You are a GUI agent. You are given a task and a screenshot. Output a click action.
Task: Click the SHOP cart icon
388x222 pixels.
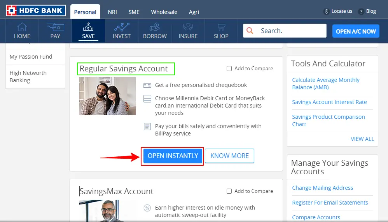(221, 27)
